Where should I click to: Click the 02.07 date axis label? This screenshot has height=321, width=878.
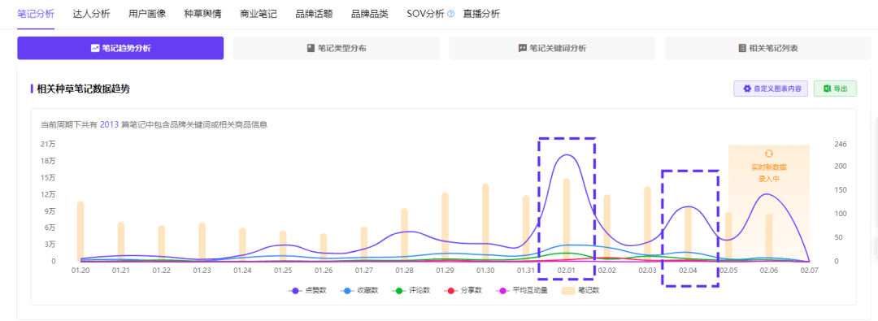809,271
